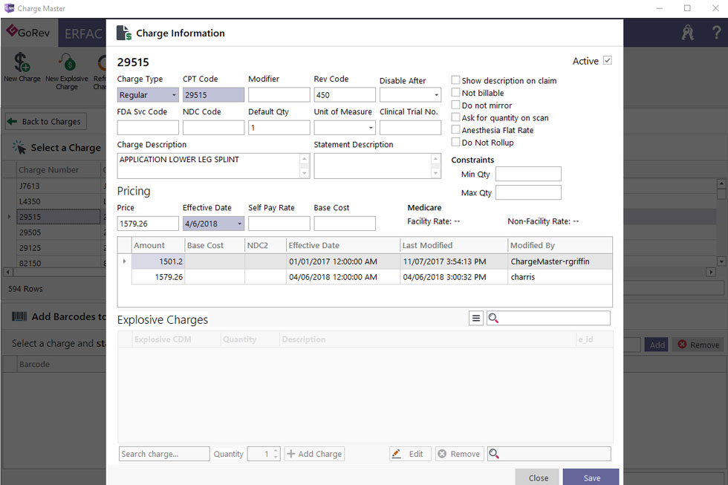
Task: Open the help question mark icon
Action: 716,33
